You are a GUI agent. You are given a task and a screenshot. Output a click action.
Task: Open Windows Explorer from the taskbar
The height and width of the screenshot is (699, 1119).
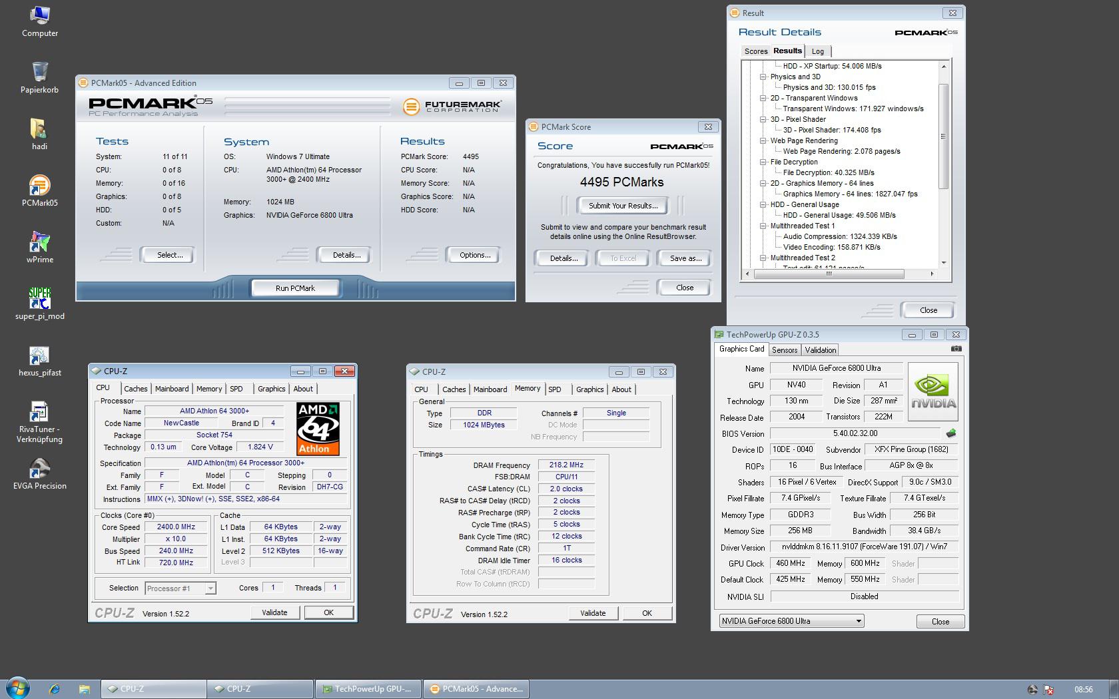point(84,689)
